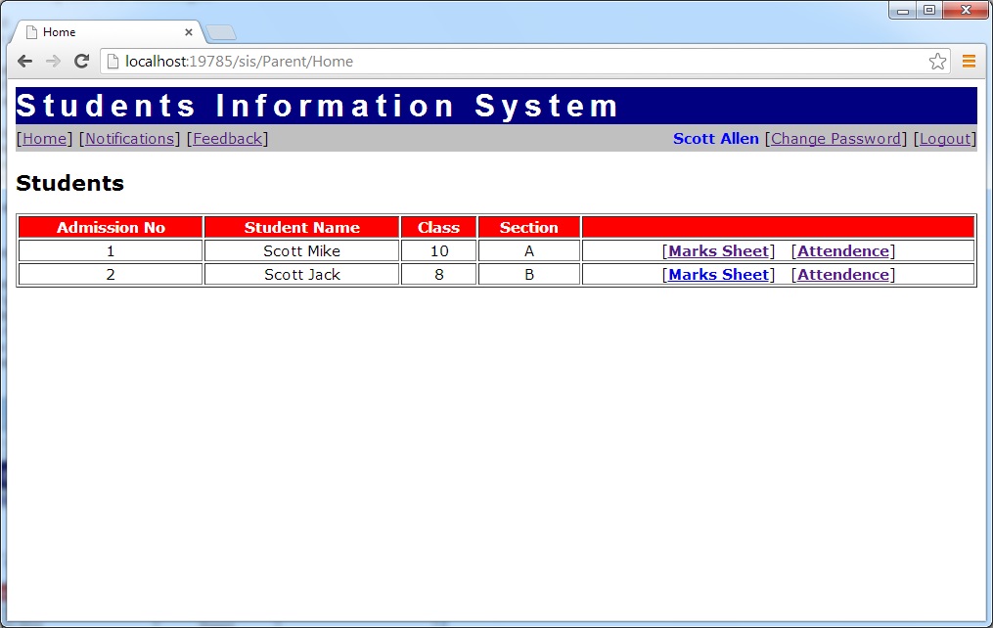Bookmark this page with the star icon
993x628 pixels.
tap(937, 62)
